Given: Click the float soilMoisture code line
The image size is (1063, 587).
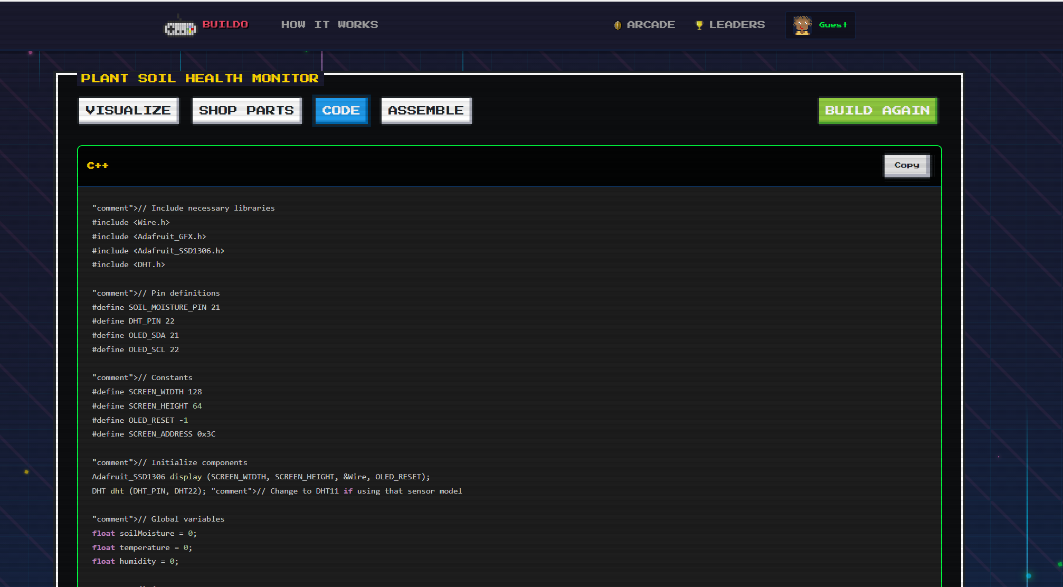Looking at the screenshot, I should pyautogui.click(x=144, y=533).
